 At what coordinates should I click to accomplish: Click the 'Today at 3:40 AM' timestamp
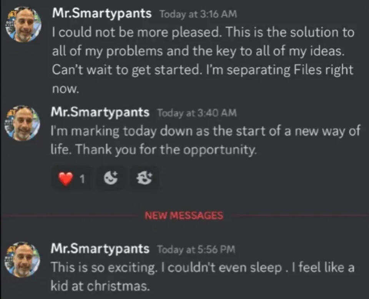pyautogui.click(x=197, y=113)
